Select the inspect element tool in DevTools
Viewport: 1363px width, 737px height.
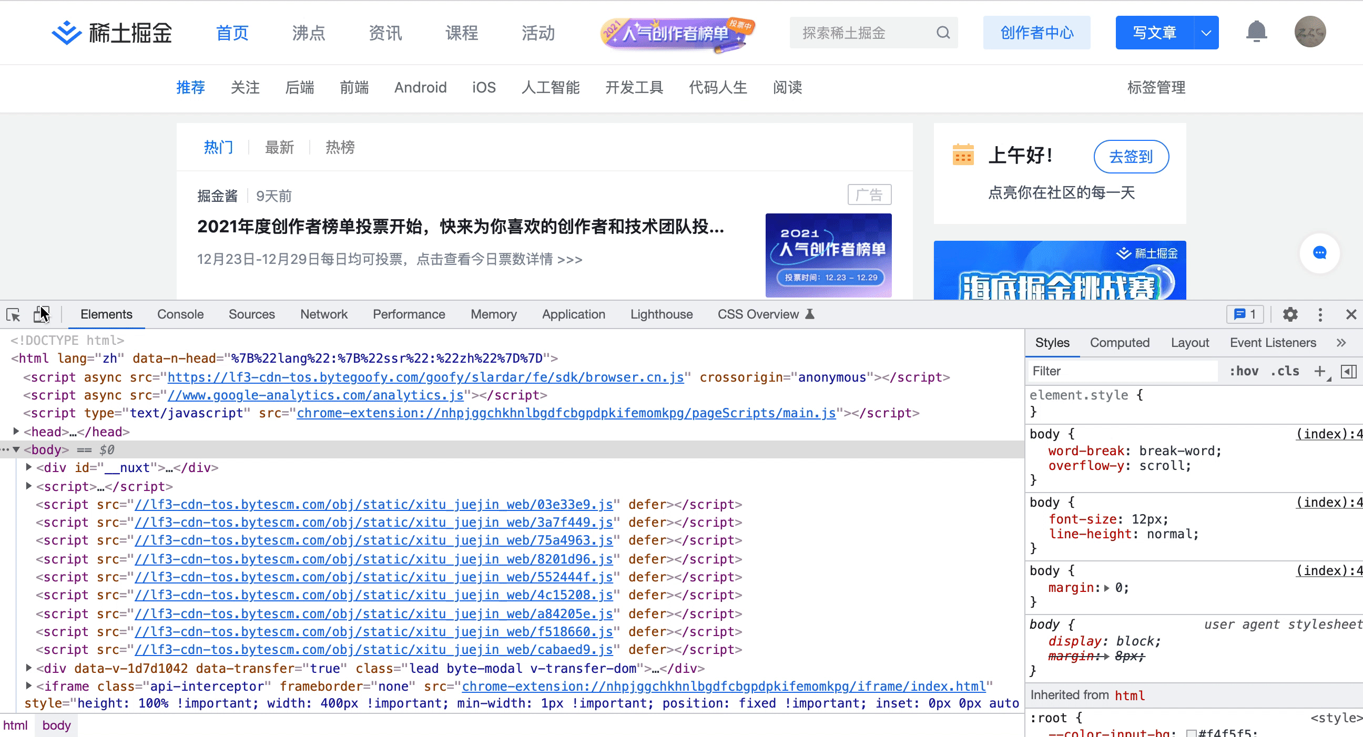[x=12, y=314]
